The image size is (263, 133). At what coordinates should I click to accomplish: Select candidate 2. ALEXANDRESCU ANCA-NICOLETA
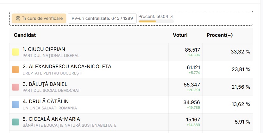point(67,67)
